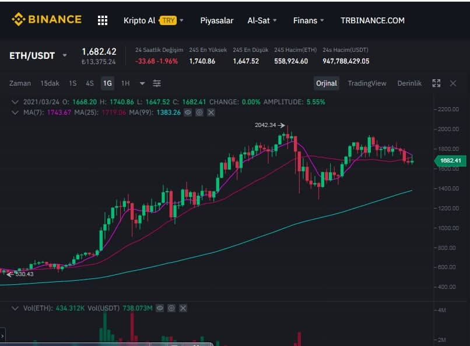Expand chart to fullscreen
The height and width of the screenshot is (346, 470).
coord(436,83)
